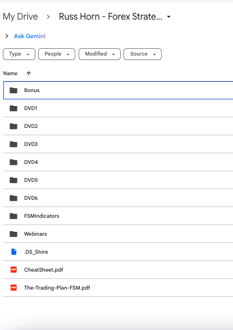Screen dimensions: 233x330
Task: Select the DVD4 folder name
Action: pyautogui.click(x=31, y=162)
